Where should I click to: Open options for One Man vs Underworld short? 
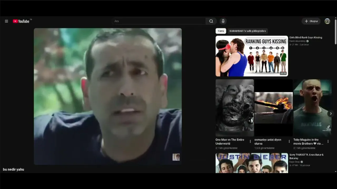(x=250, y=141)
